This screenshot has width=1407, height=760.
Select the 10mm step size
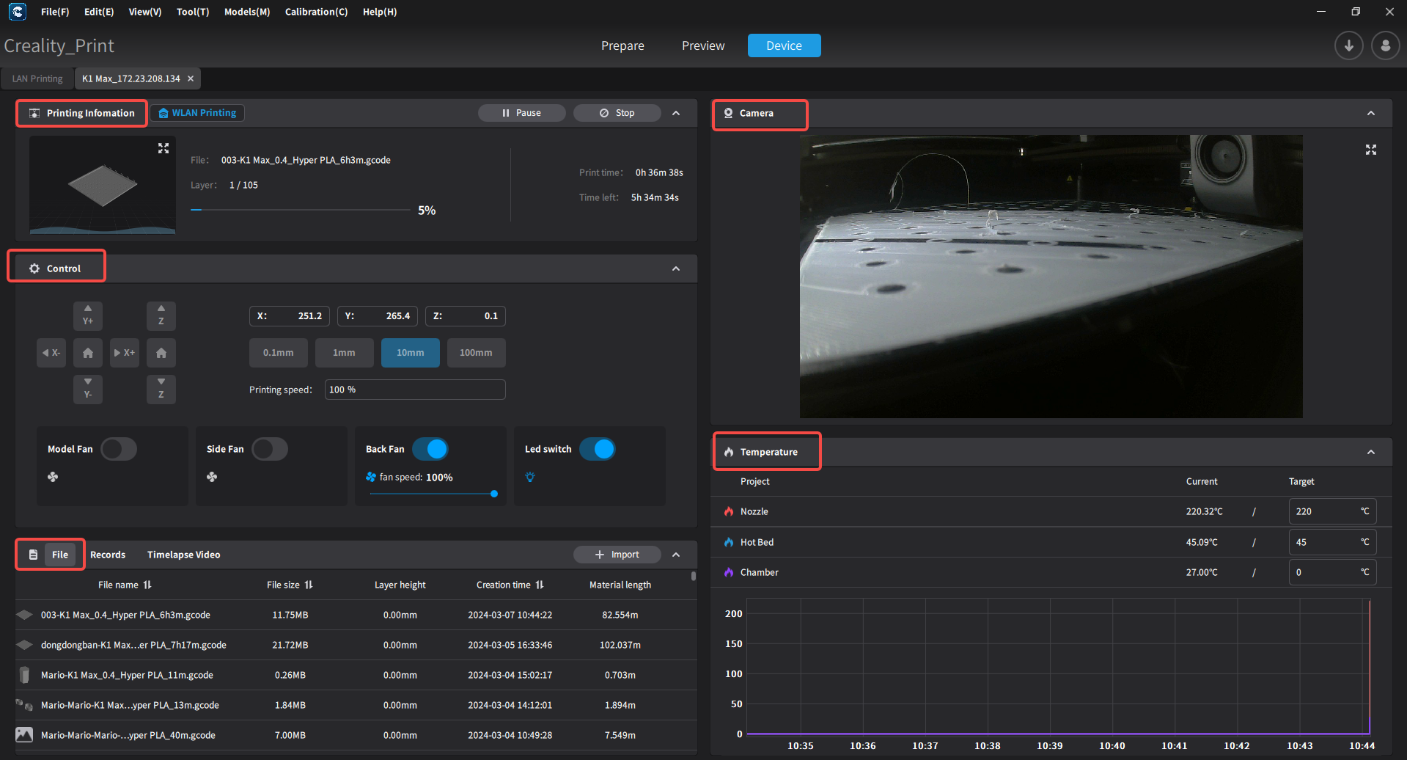click(411, 353)
